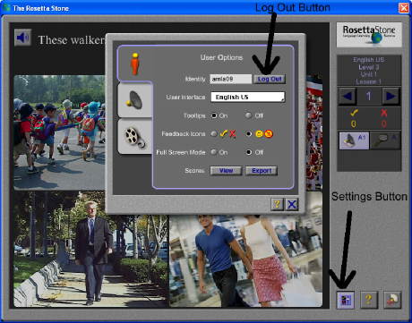412x323 pixels.
Task: Expand the User Interface English US dropdown
Action: pos(247,98)
